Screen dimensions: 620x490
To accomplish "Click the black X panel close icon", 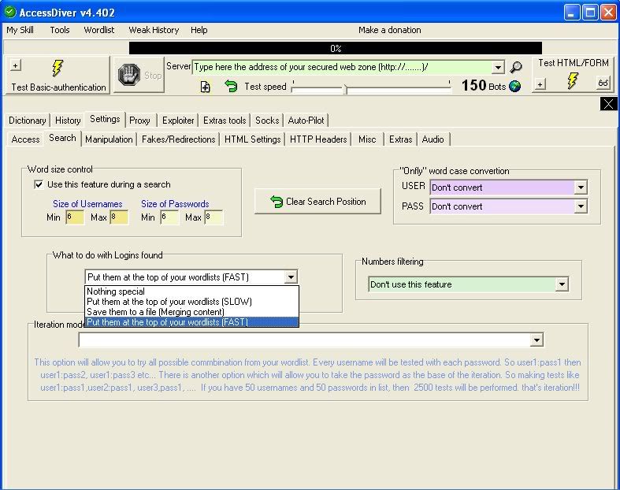I will (608, 104).
